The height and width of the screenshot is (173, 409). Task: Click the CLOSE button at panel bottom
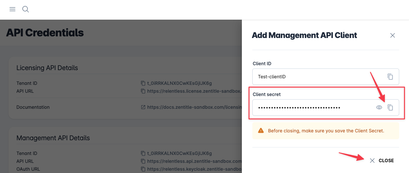pos(382,161)
